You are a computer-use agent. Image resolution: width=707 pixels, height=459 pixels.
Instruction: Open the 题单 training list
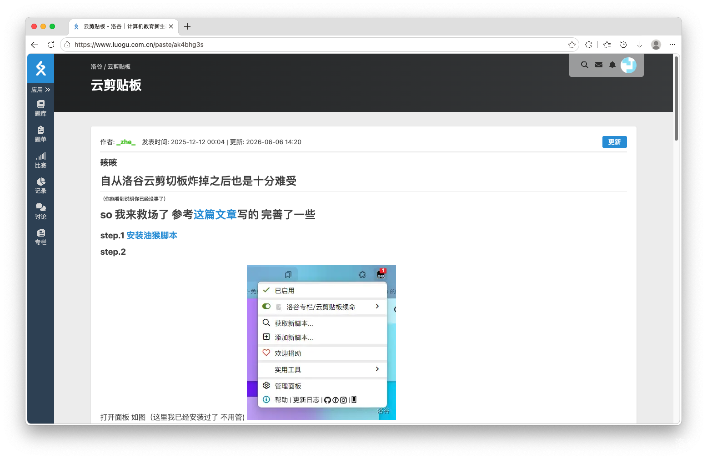click(41, 134)
